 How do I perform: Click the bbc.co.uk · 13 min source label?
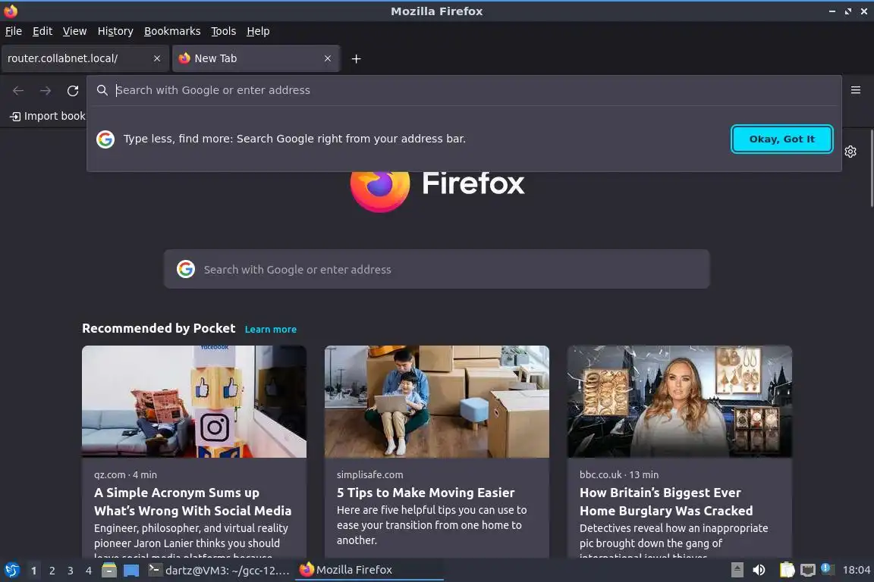point(619,475)
